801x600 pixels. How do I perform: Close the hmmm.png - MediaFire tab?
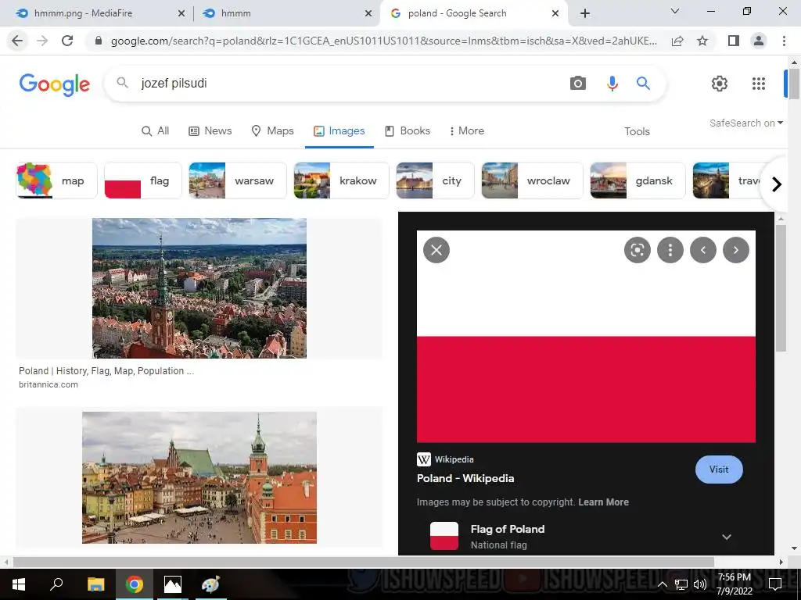click(181, 14)
